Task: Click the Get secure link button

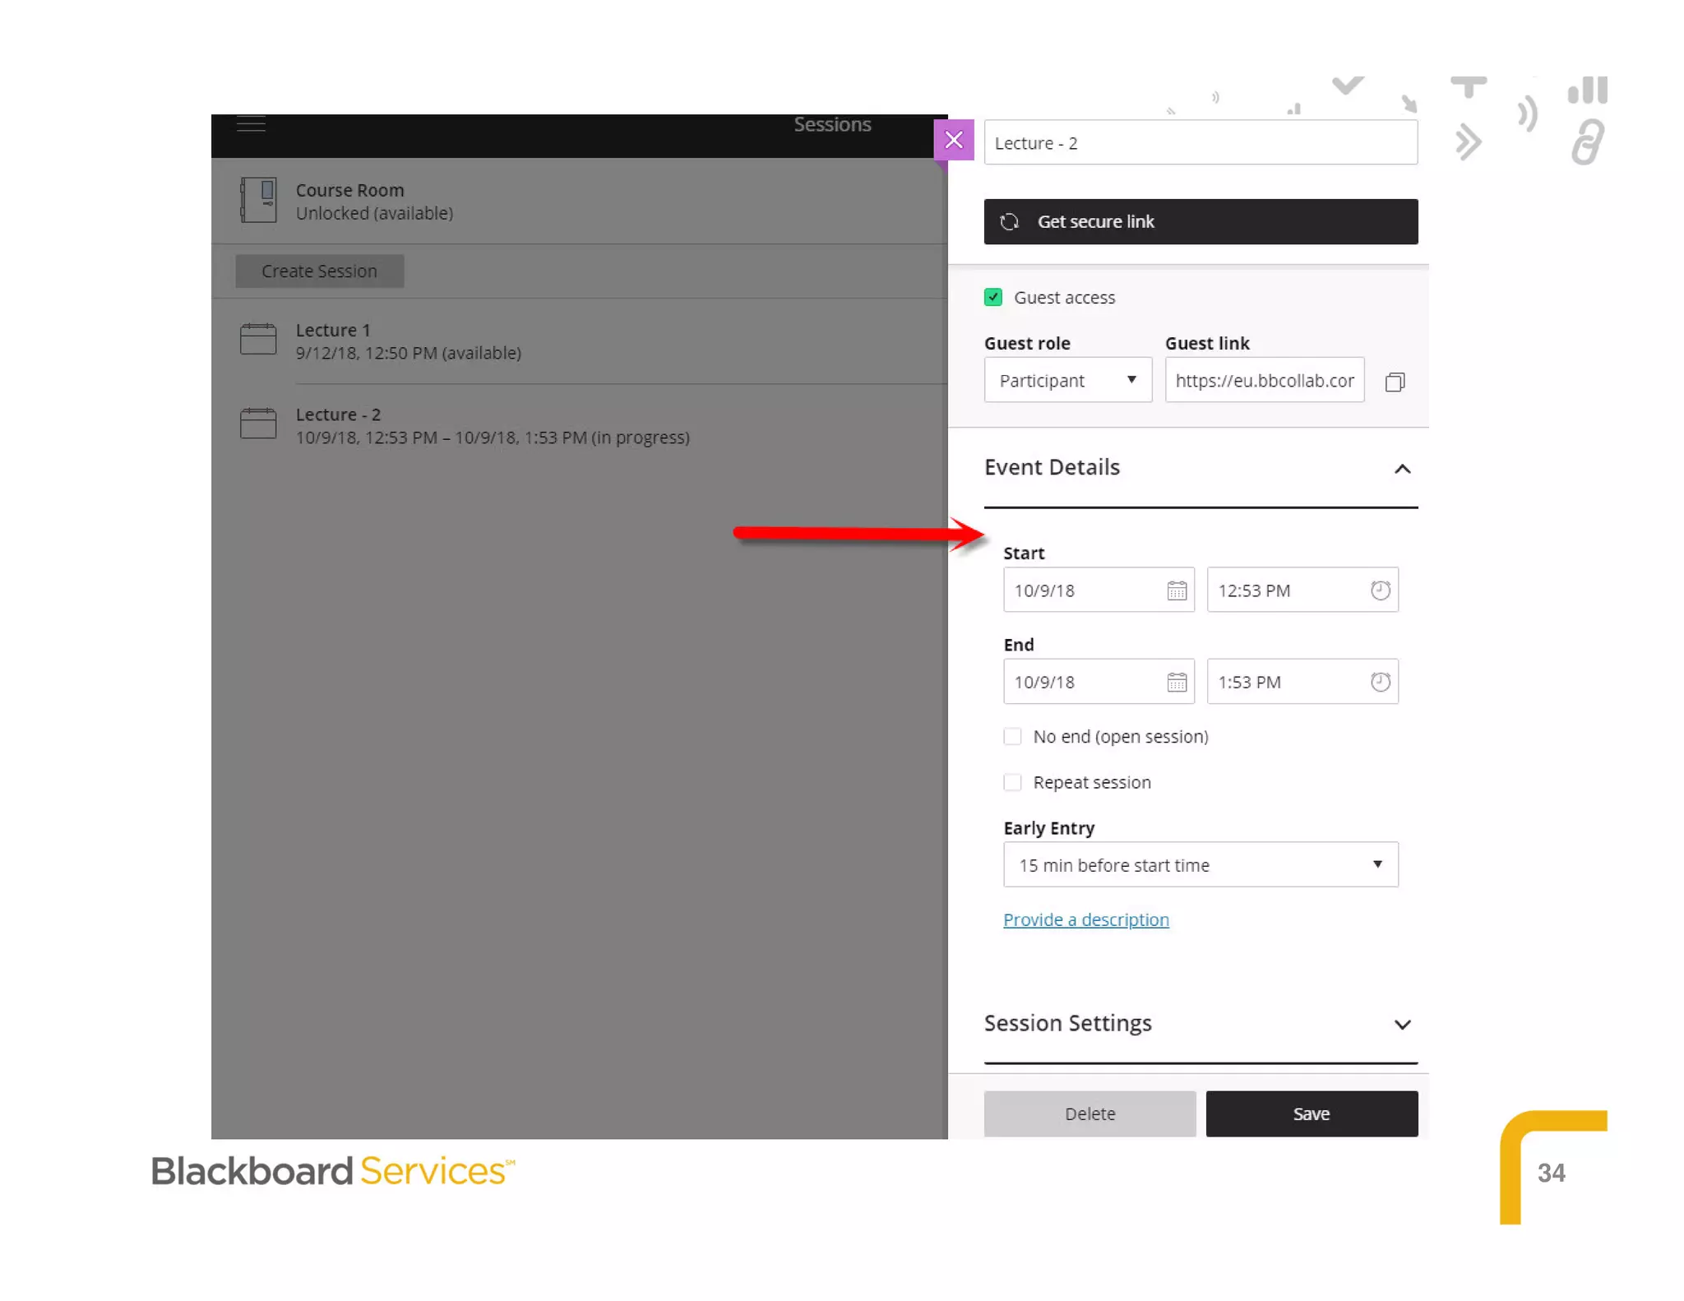Action: [1200, 221]
